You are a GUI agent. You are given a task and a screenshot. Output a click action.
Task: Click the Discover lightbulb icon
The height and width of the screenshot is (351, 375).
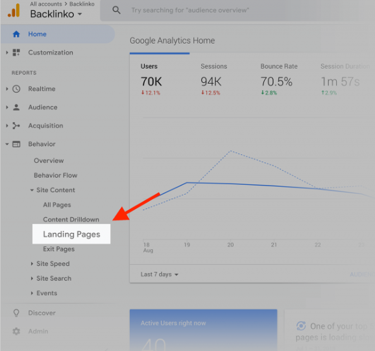point(16,313)
